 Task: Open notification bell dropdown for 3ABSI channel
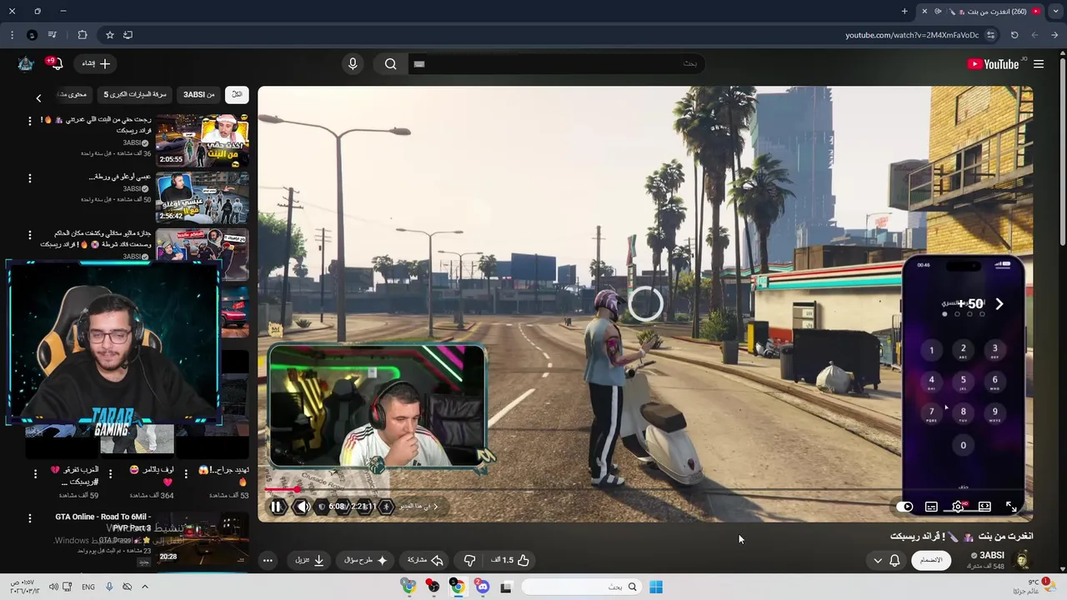tap(886, 560)
